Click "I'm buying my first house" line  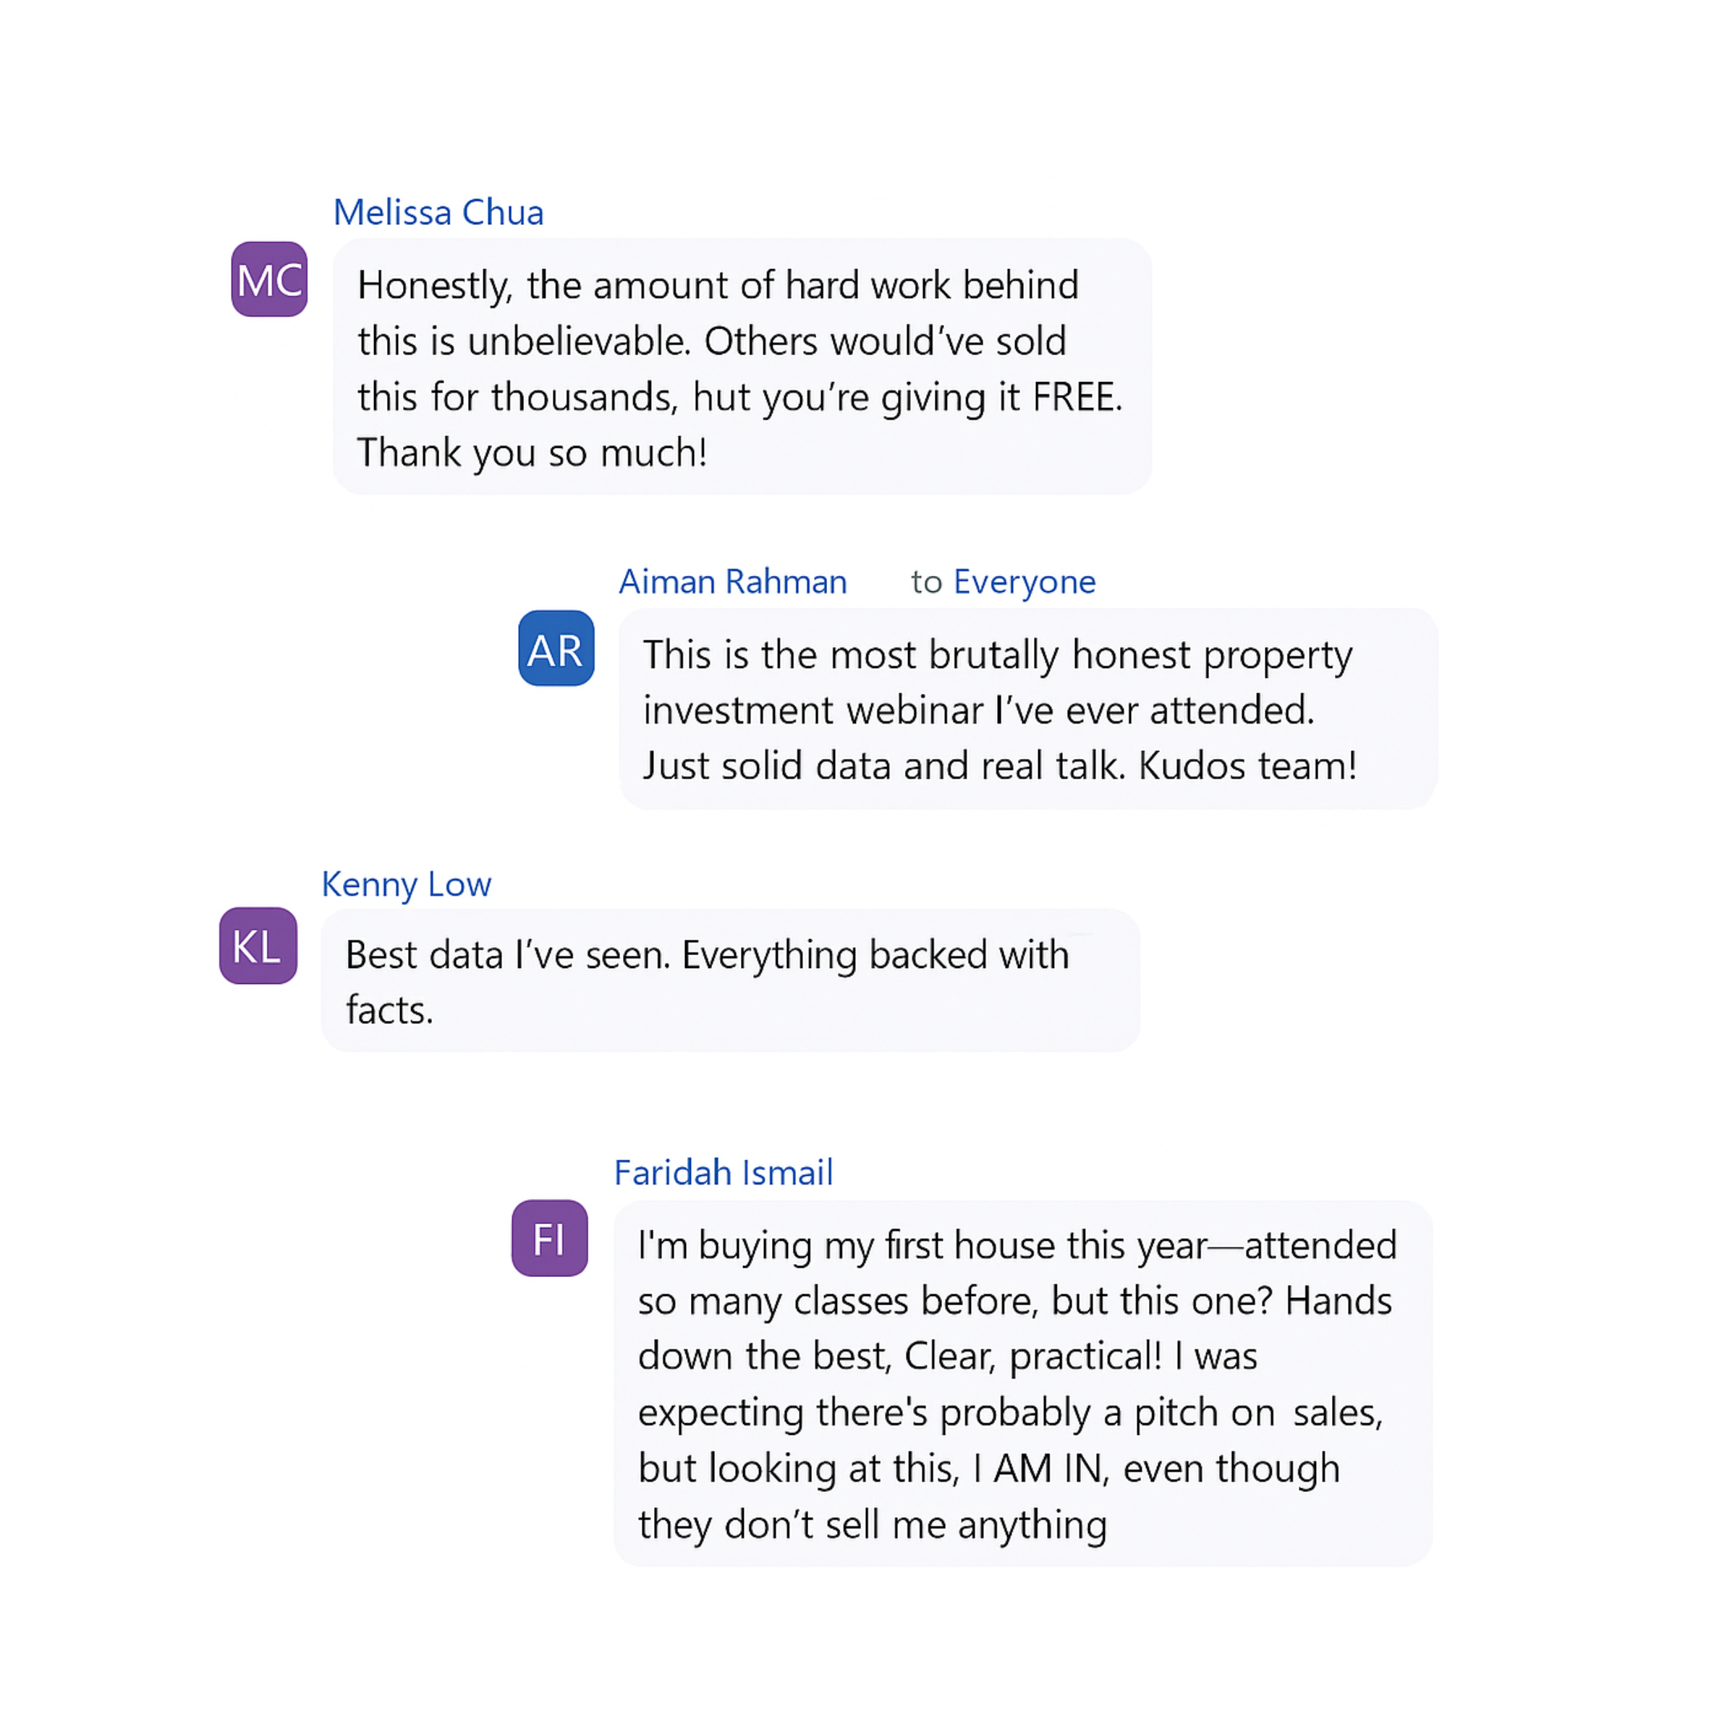pos(922,1246)
